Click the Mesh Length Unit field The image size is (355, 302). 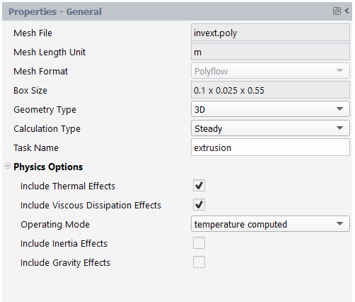(x=270, y=52)
